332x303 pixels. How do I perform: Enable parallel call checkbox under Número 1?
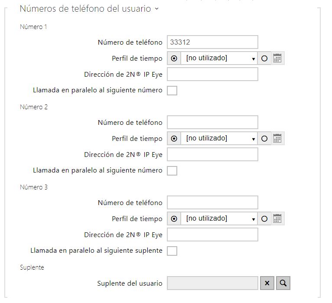pyautogui.click(x=172, y=91)
